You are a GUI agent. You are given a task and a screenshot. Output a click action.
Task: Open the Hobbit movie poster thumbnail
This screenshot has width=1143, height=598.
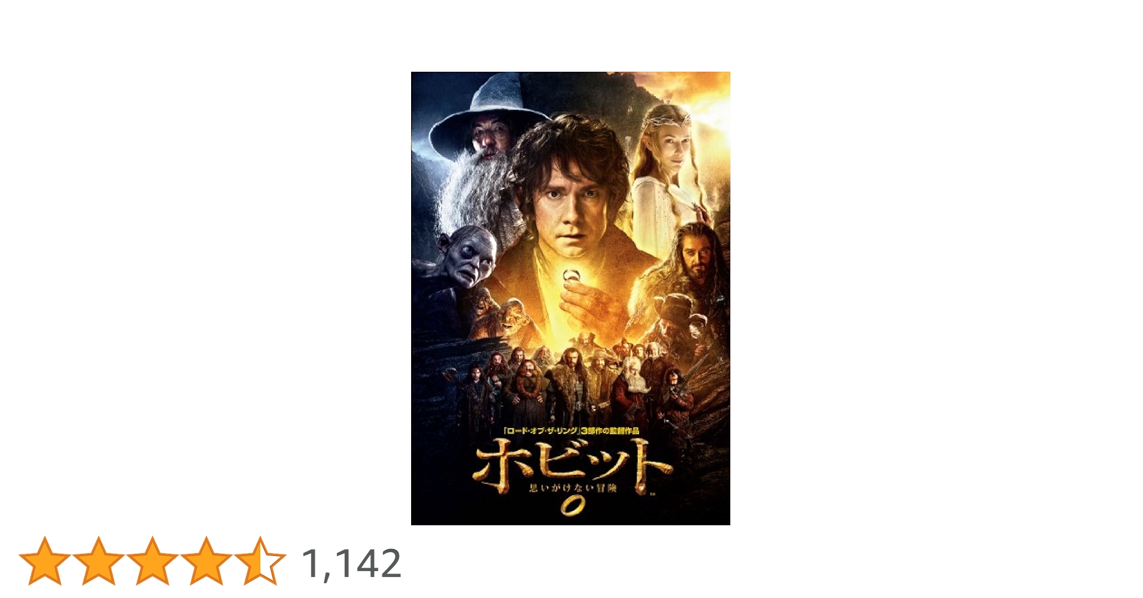click(570, 298)
